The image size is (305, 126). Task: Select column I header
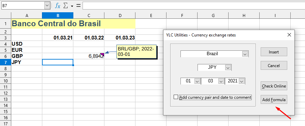point(275,16)
